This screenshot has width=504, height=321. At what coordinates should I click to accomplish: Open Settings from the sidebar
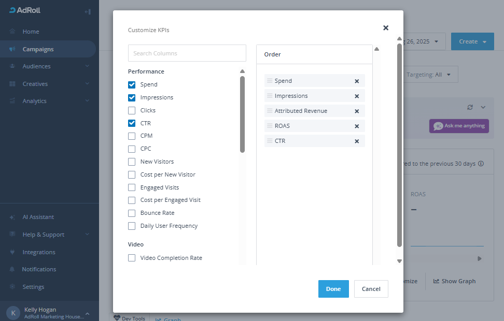pyautogui.click(x=33, y=287)
